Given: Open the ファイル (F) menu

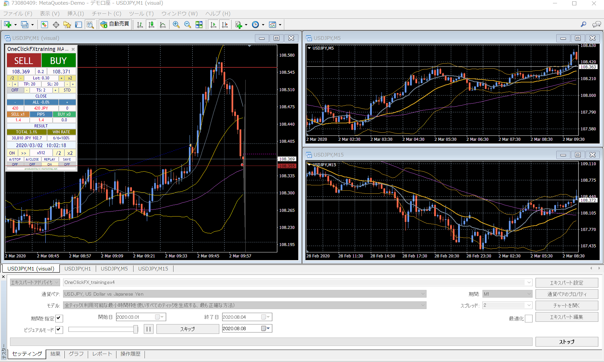Looking at the screenshot, I should (18, 14).
